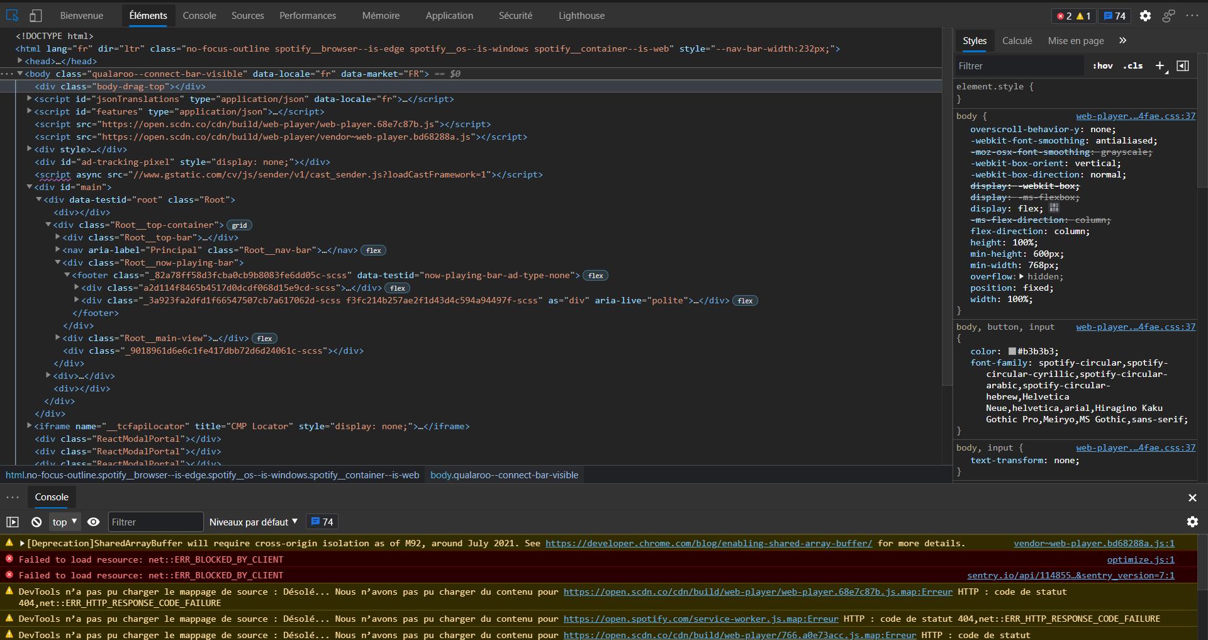Open DevTools settings gear

(1145, 16)
